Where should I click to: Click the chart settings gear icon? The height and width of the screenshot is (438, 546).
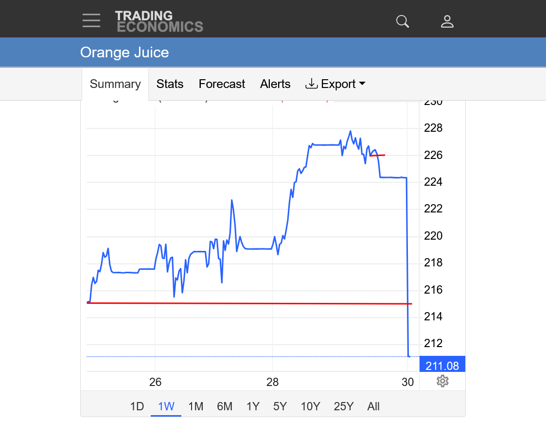pos(442,381)
